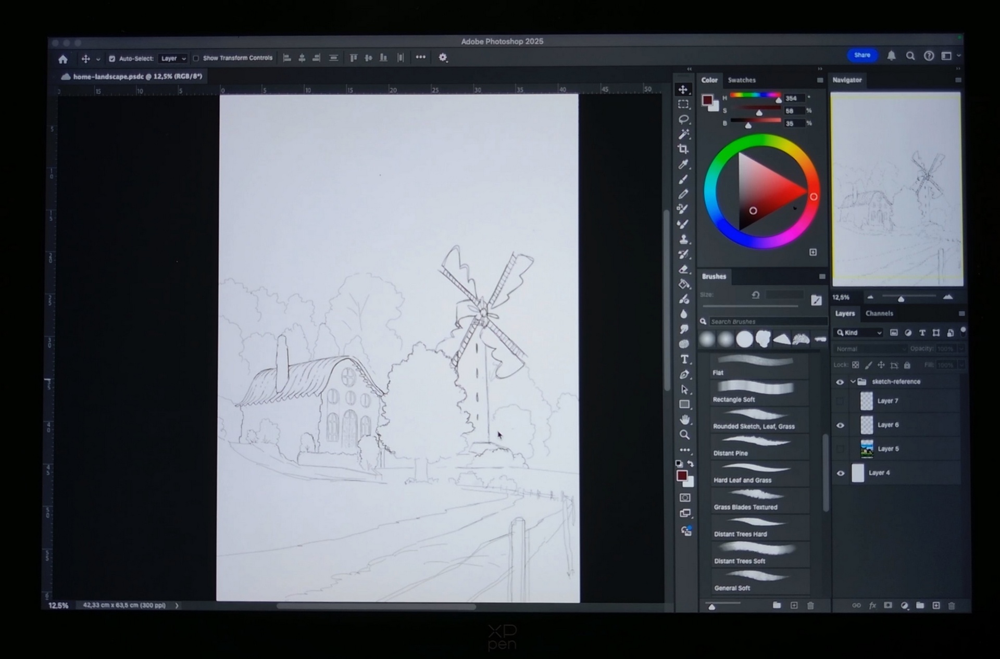Select the Magic Wand tool
This screenshot has width=1000, height=659.
tap(683, 134)
